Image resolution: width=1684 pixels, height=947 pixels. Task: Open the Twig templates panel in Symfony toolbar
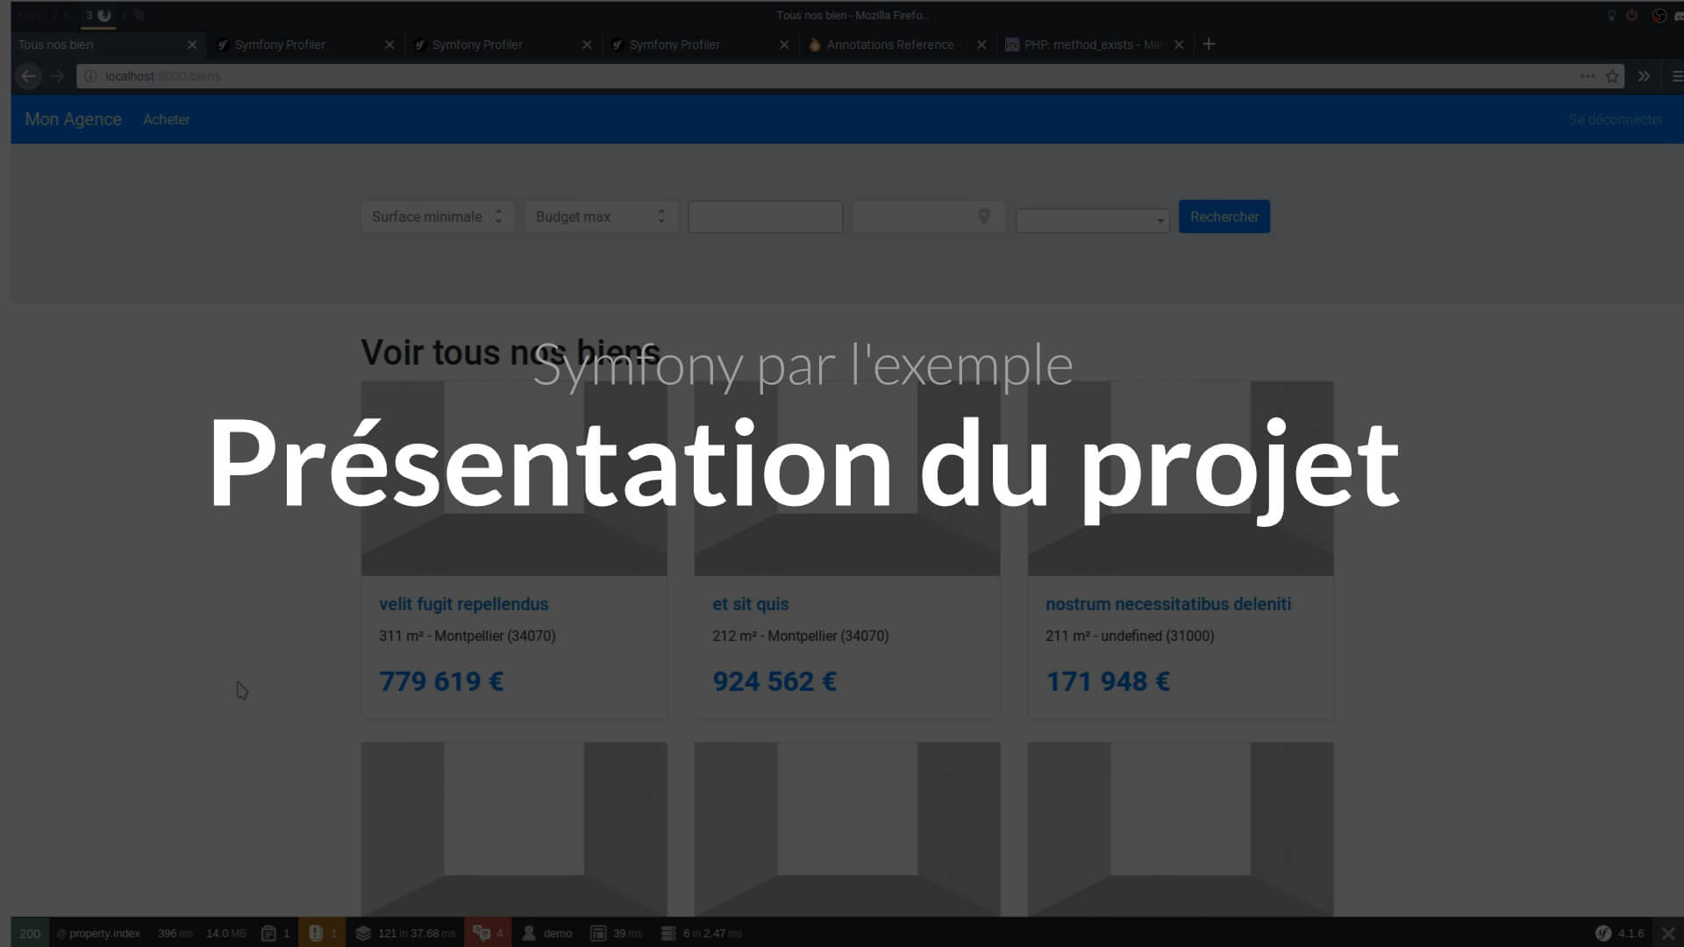tap(403, 933)
